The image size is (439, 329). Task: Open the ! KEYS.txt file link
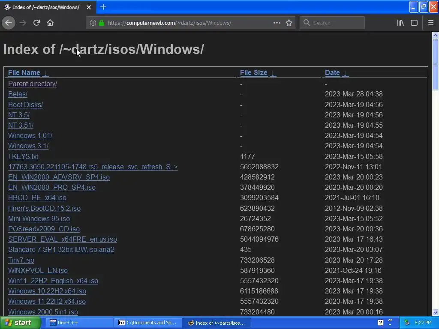click(23, 156)
